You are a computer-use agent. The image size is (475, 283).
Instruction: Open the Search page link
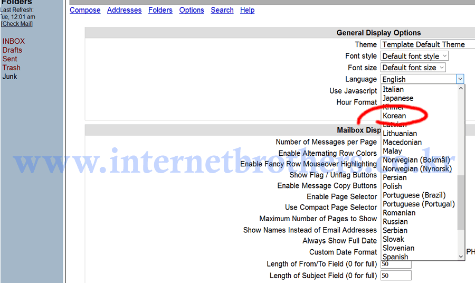(x=222, y=10)
